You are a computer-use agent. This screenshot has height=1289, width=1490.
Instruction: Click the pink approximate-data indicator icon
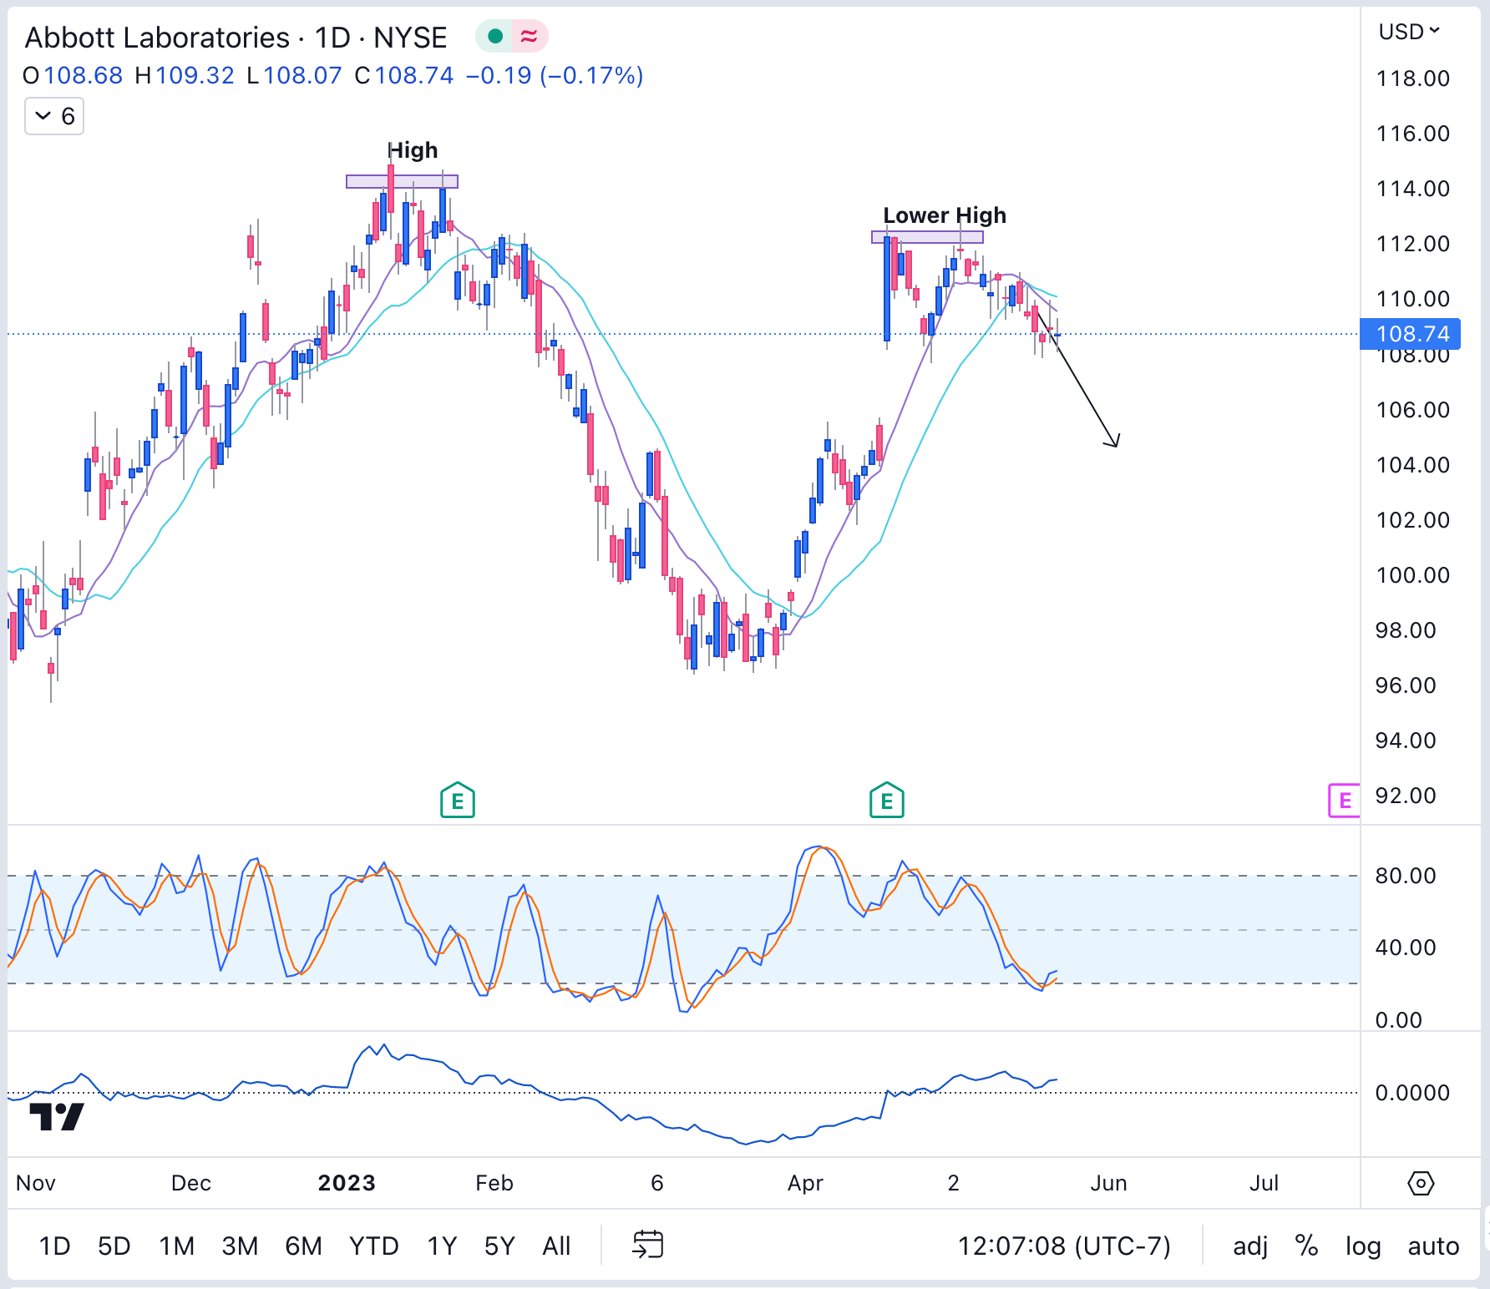[529, 36]
